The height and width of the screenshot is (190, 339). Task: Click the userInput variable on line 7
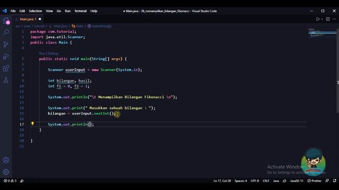click(x=75, y=70)
